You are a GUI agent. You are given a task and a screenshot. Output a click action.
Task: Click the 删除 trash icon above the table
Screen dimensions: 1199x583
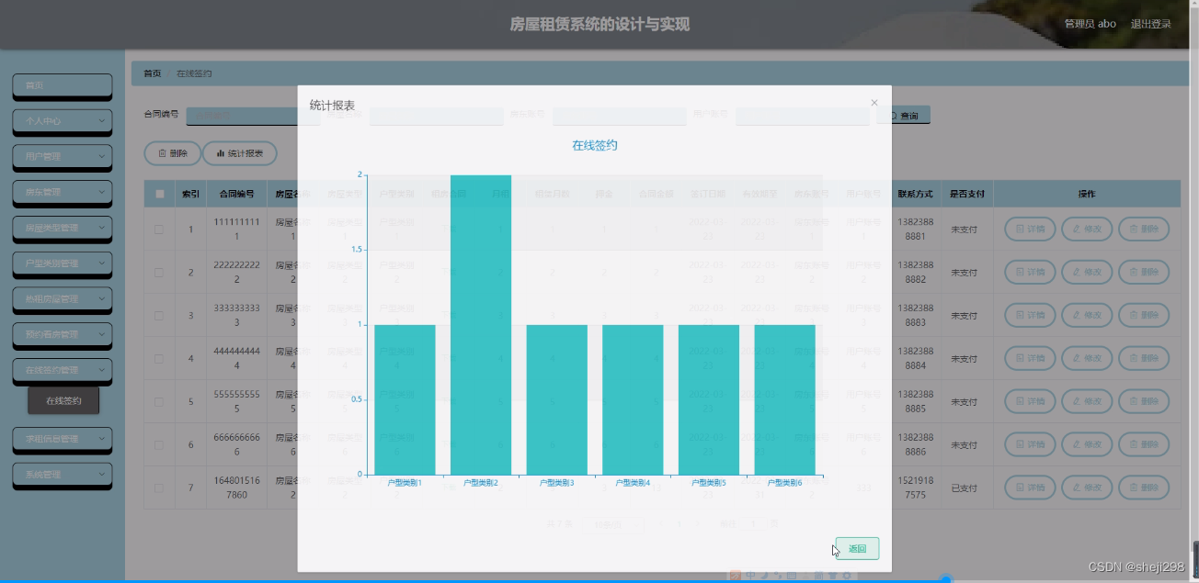[x=171, y=152]
